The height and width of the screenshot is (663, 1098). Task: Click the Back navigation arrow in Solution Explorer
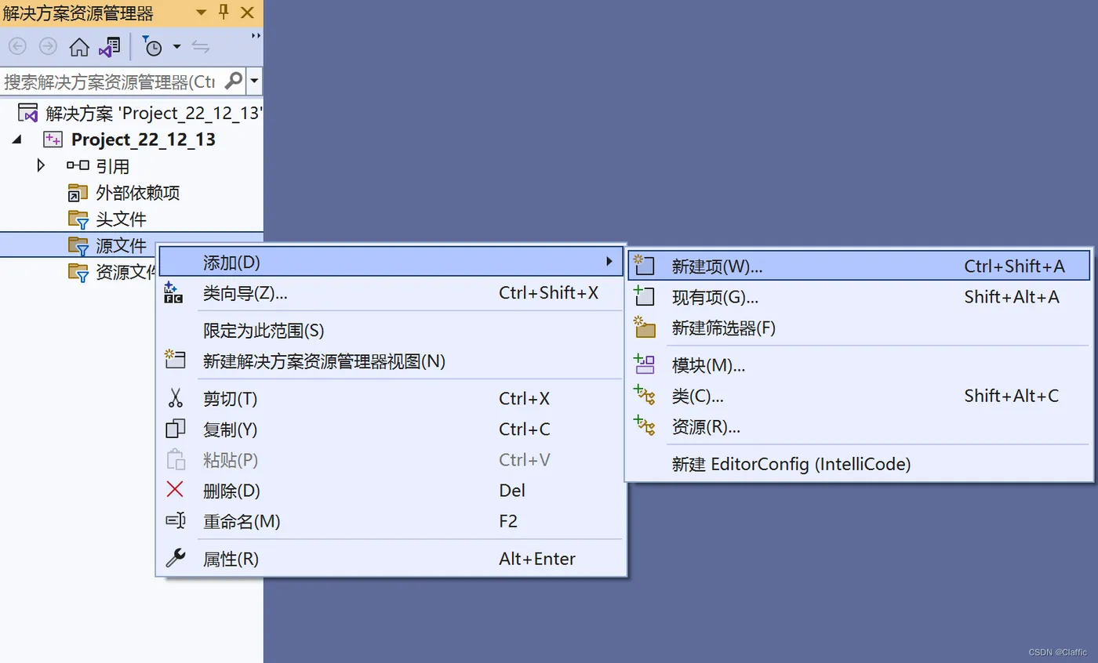(17, 47)
